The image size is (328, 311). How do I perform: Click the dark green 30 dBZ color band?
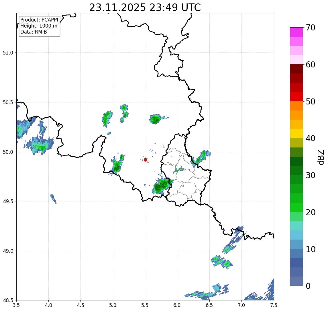pos(296,170)
